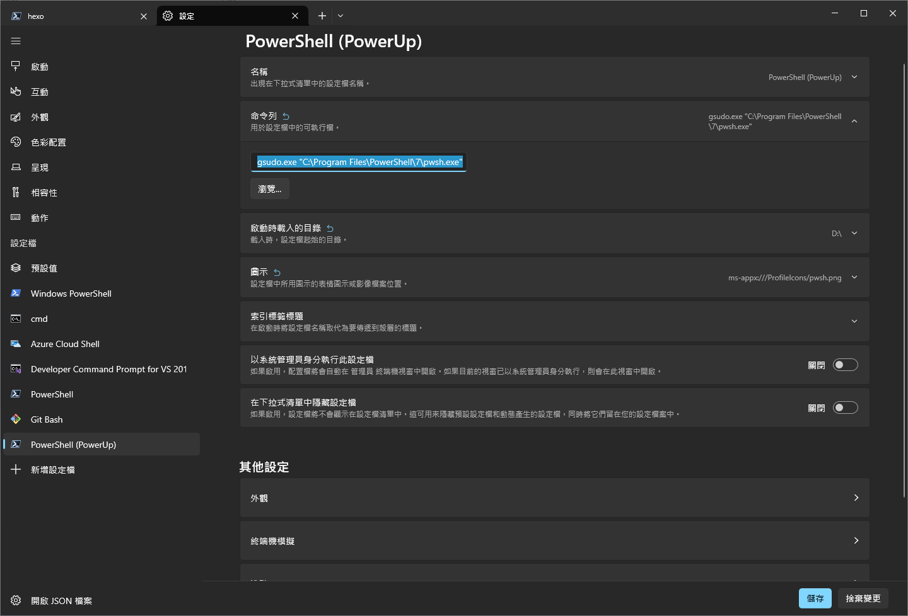Screen dimensions: 908x616
Task: Close the hexo tab
Action: (144, 16)
